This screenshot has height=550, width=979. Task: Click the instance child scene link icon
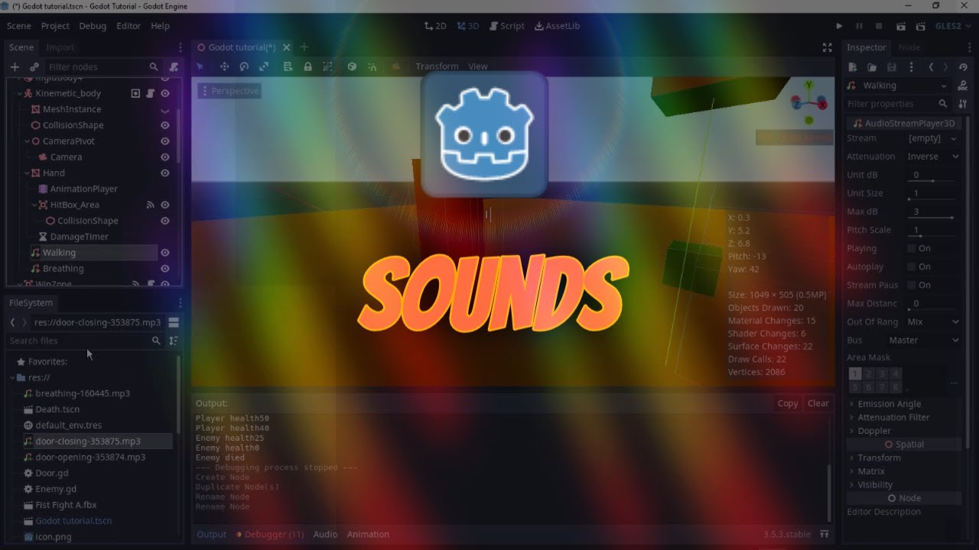[34, 67]
